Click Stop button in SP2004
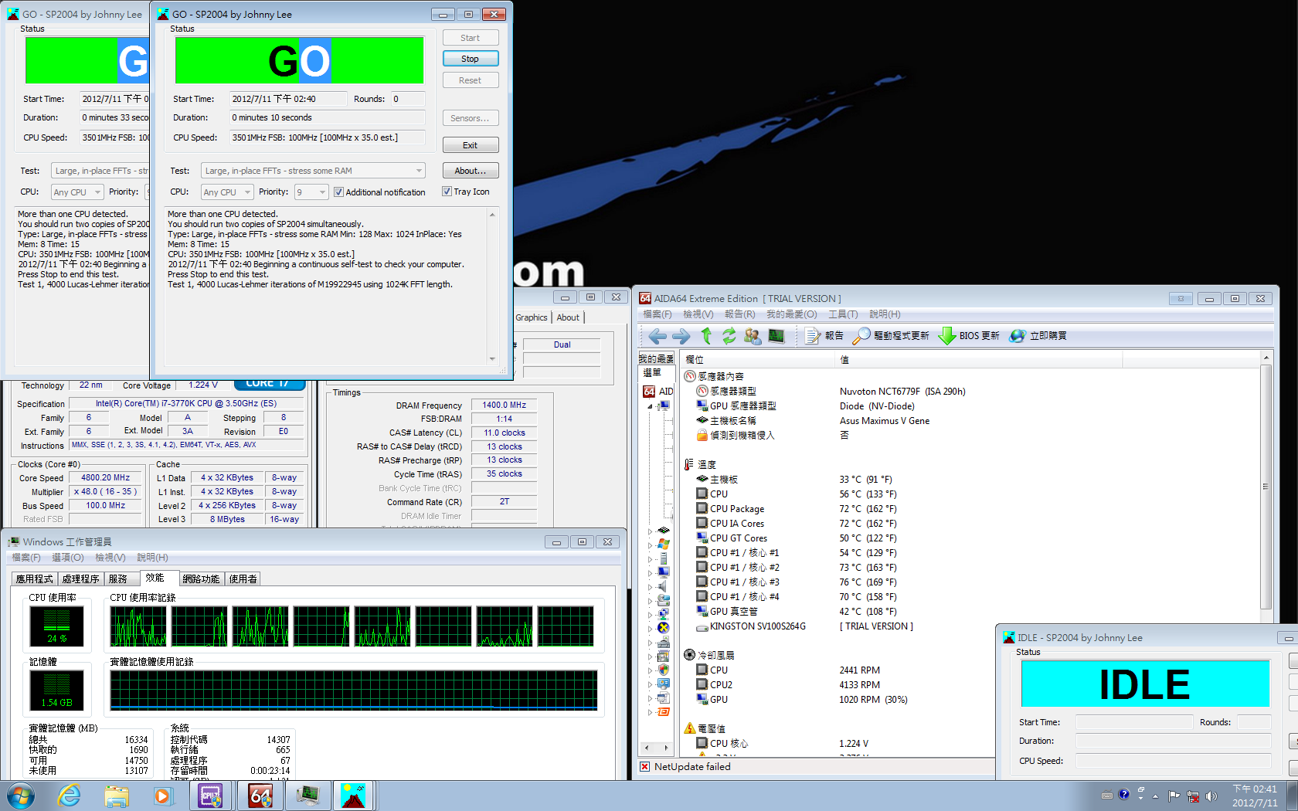The image size is (1298, 811). point(471,59)
